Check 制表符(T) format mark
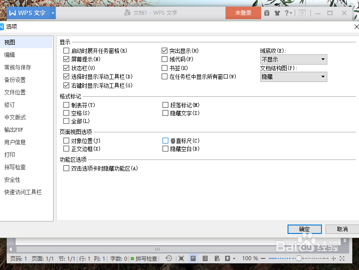Screen dimensions: 359x270 (67, 105)
